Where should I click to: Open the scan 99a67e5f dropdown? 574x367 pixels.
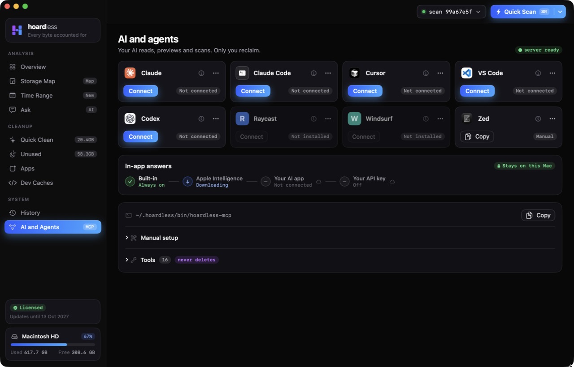tap(451, 12)
